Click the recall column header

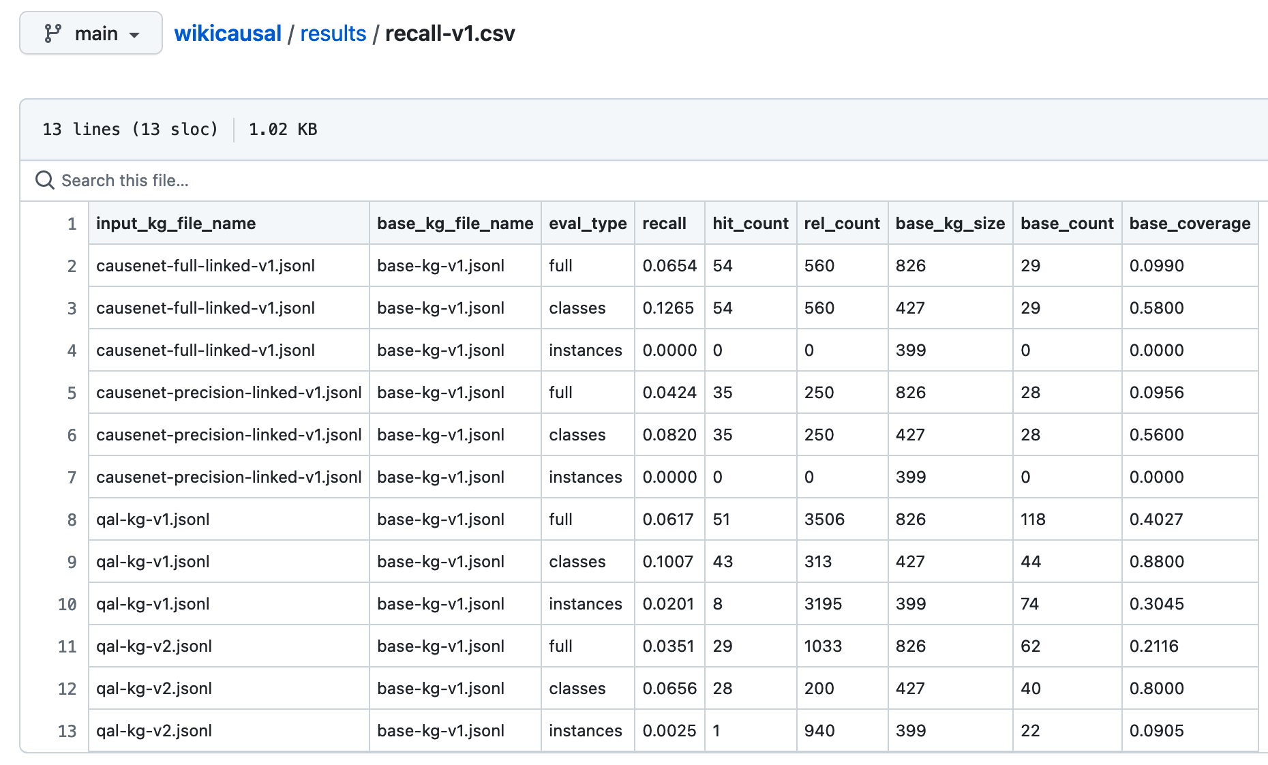(664, 224)
